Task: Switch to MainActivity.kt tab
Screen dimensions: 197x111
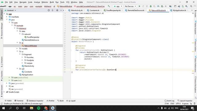Action: 77,10
